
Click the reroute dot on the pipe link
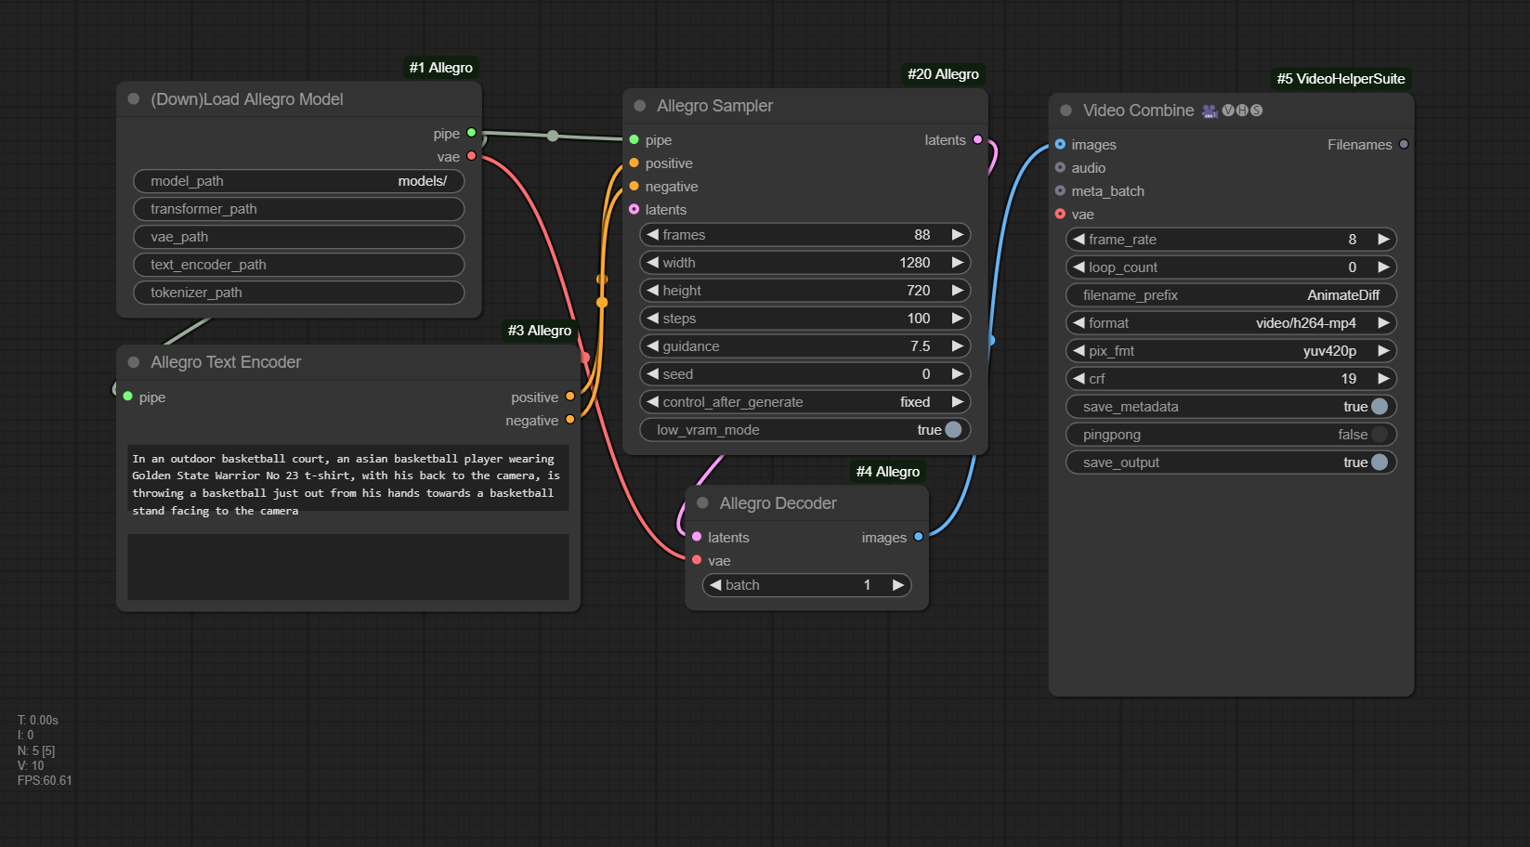[553, 136]
